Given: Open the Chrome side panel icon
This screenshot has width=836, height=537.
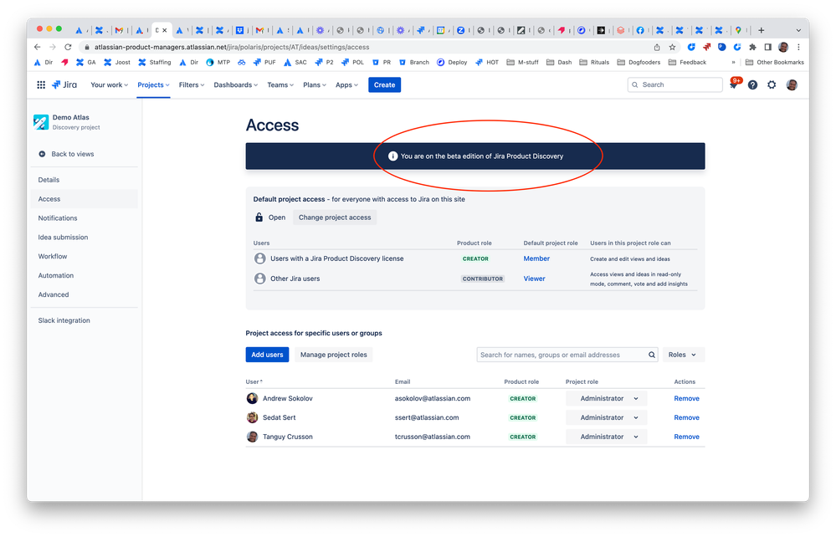Looking at the screenshot, I should click(767, 47).
